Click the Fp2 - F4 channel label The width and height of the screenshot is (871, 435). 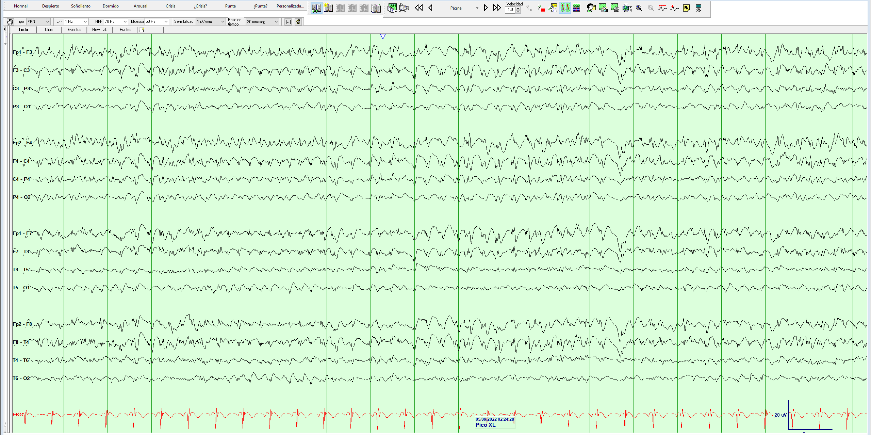[22, 143]
